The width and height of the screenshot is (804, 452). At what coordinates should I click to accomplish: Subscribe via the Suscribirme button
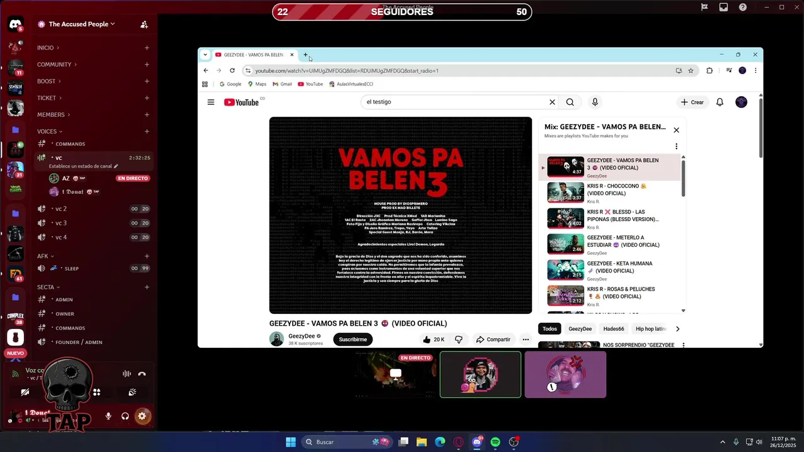pyautogui.click(x=353, y=340)
